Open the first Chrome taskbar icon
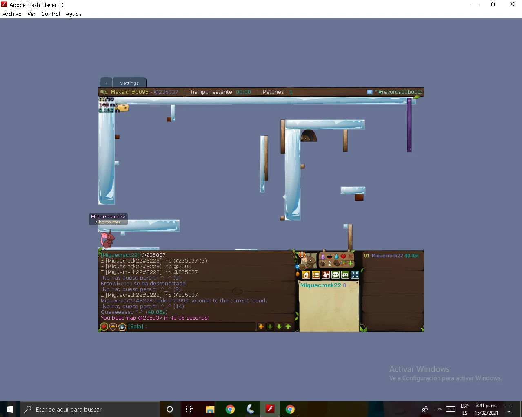Screen dimensions: 522x417 click(230, 409)
